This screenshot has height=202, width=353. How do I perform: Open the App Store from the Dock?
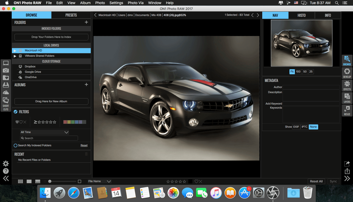[x=245, y=193]
